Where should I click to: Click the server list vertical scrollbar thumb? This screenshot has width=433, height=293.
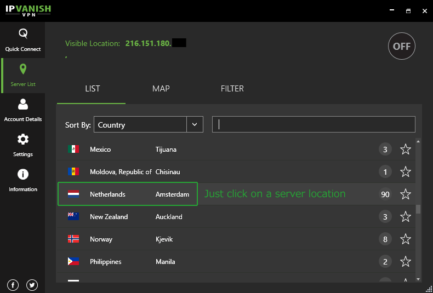(x=418, y=209)
